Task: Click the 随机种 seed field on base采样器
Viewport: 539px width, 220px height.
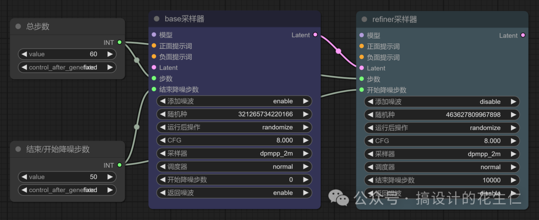Action: click(234, 114)
